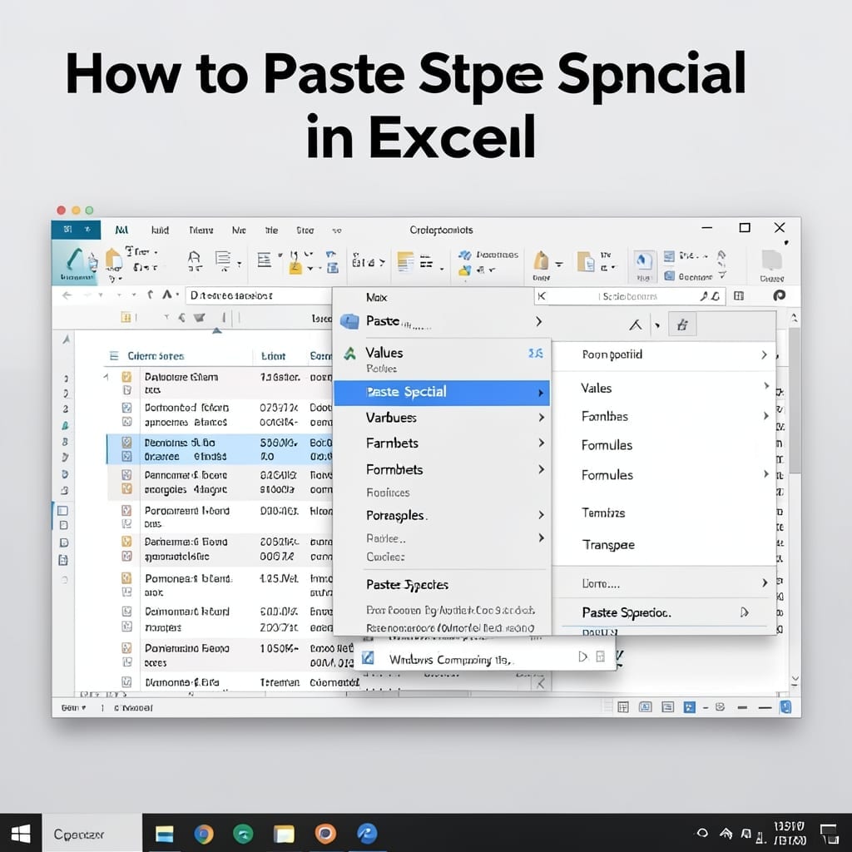
Task: Click Paste Sppectes near the menu bottom
Action: pyautogui.click(x=408, y=585)
